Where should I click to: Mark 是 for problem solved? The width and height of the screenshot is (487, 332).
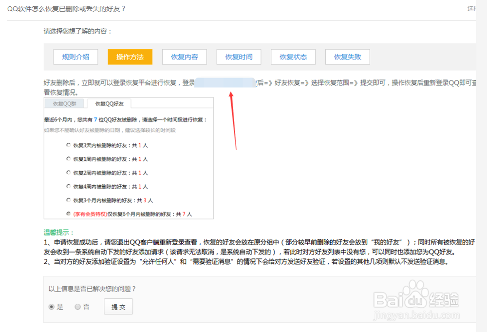(x=52, y=307)
